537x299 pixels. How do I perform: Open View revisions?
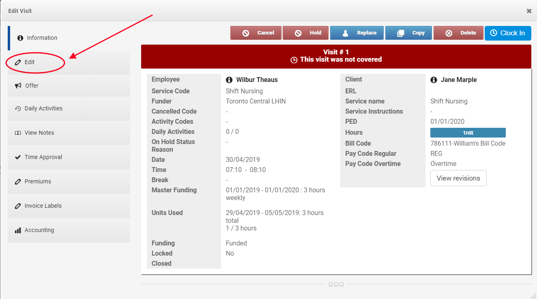tap(458, 178)
